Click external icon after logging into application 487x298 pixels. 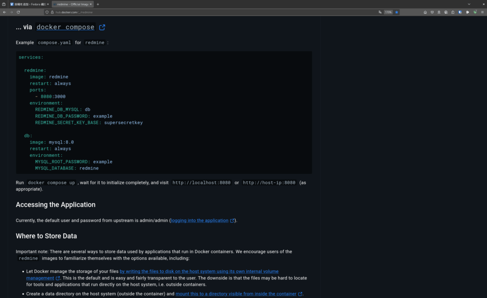(x=232, y=221)
